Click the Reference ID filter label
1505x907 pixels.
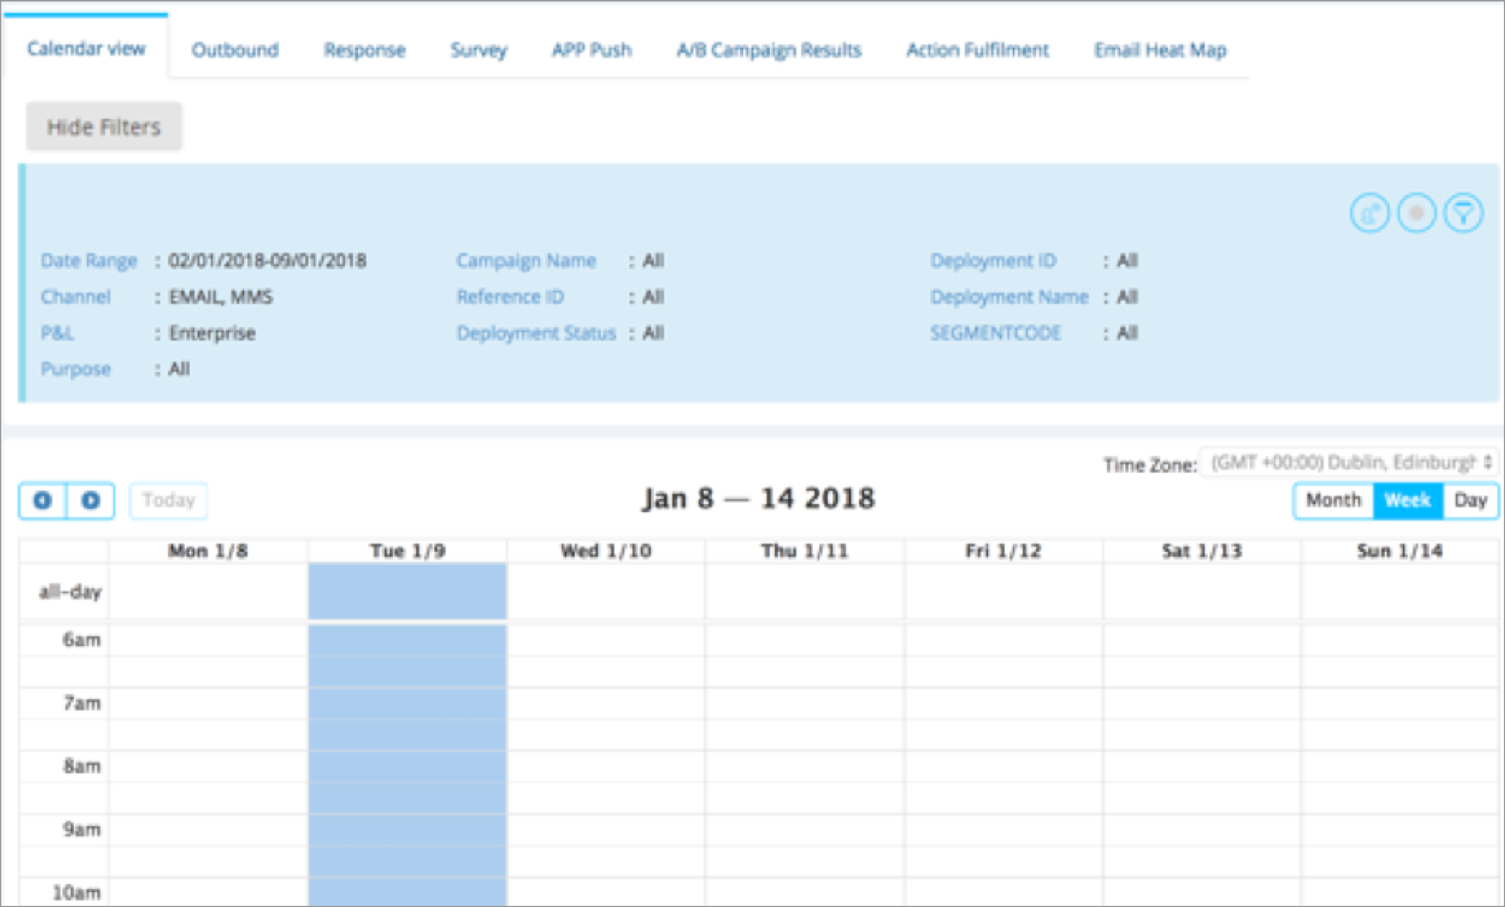[x=510, y=297]
